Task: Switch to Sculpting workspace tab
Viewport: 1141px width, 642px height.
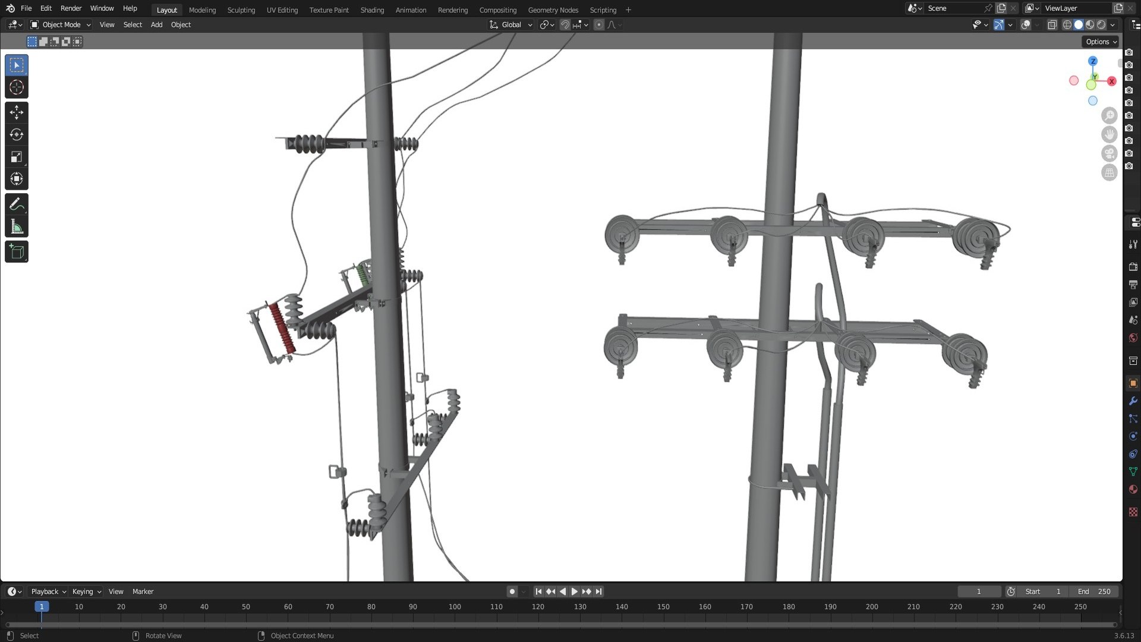Action: click(241, 10)
